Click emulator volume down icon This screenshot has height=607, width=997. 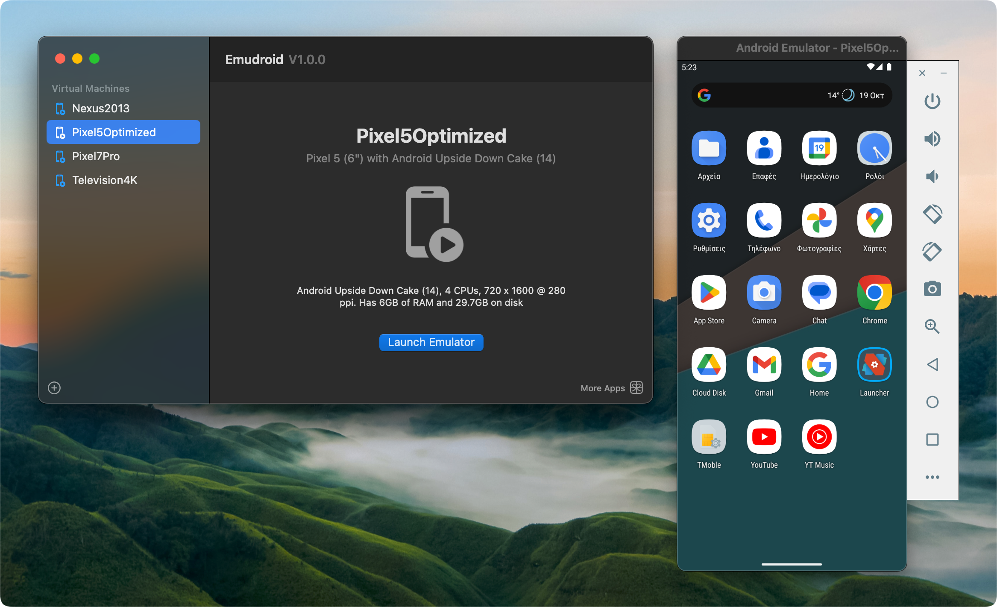[x=932, y=176]
